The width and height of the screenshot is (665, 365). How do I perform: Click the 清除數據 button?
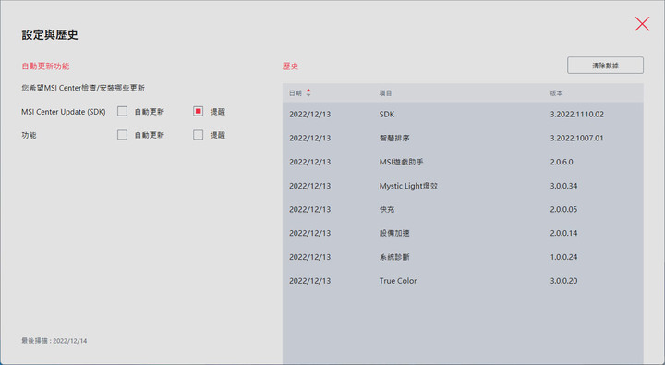[605, 66]
